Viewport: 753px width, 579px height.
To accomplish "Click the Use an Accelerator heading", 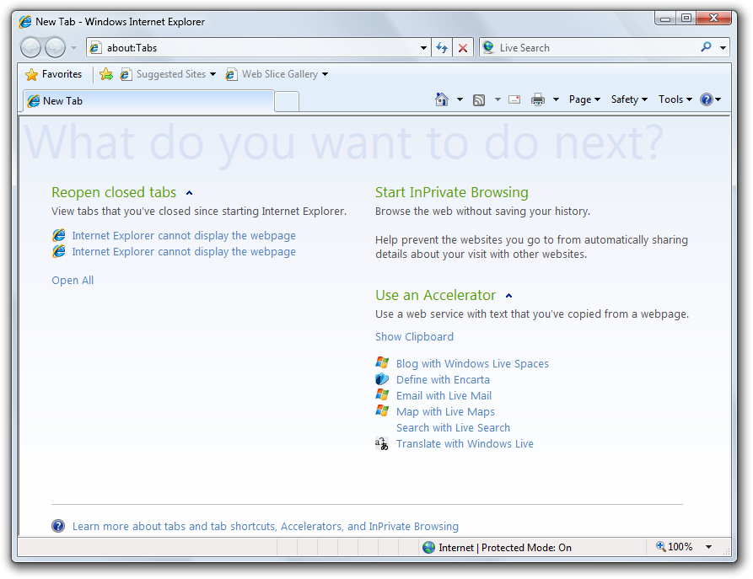I will (435, 295).
